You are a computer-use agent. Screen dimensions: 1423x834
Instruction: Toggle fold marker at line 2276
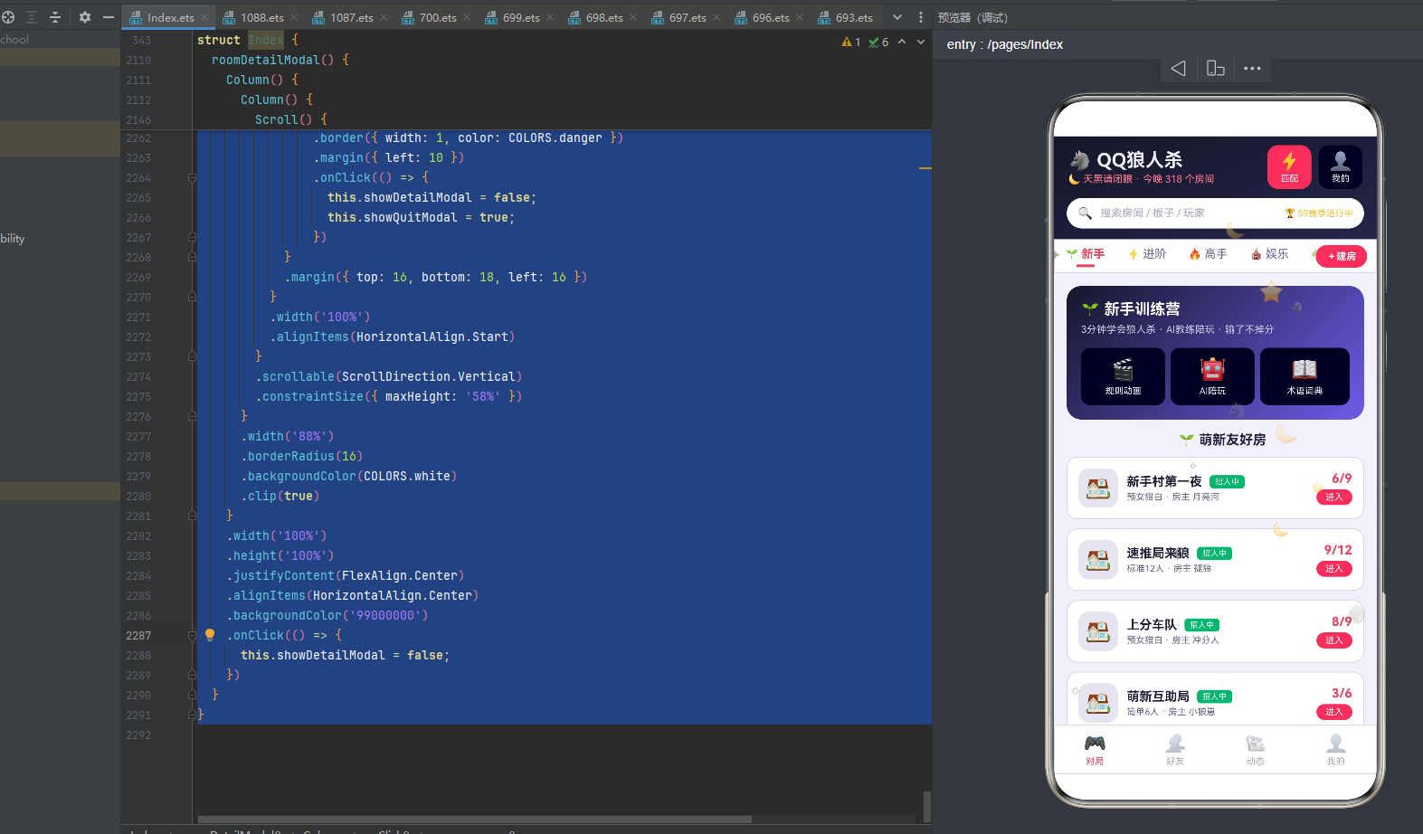[192, 416]
